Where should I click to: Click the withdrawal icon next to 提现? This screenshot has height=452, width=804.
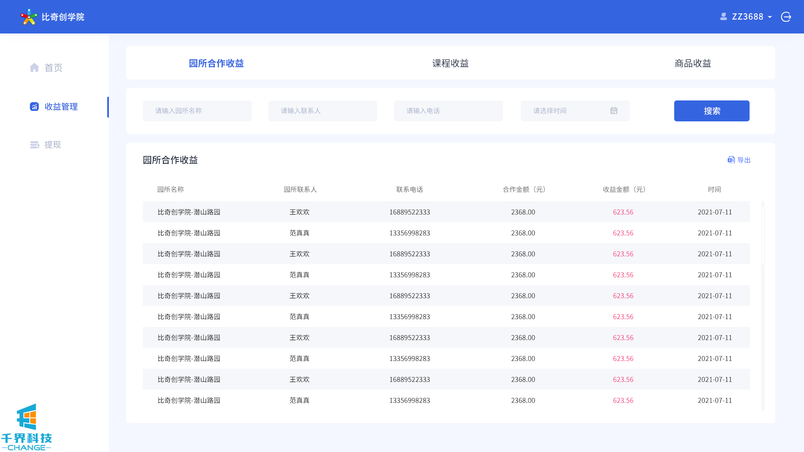point(35,145)
